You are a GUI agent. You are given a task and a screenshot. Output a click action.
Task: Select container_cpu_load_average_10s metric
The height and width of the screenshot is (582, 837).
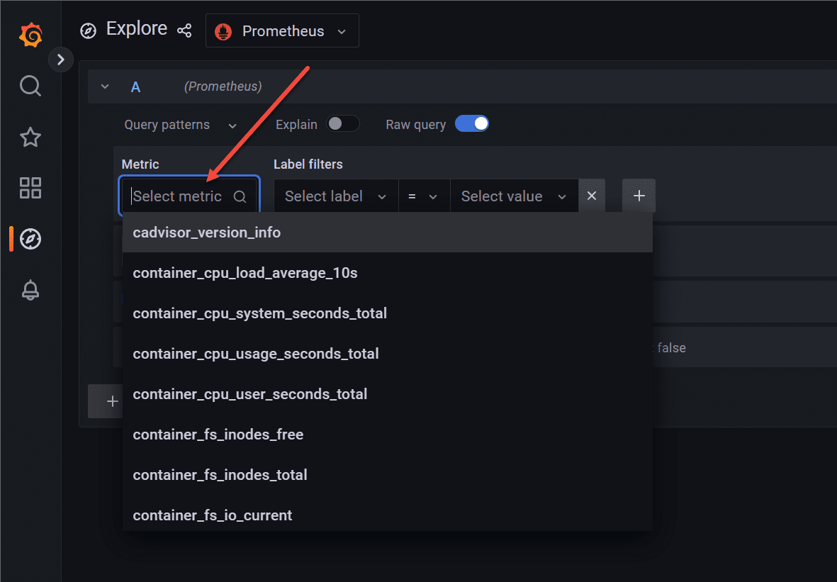388,273
